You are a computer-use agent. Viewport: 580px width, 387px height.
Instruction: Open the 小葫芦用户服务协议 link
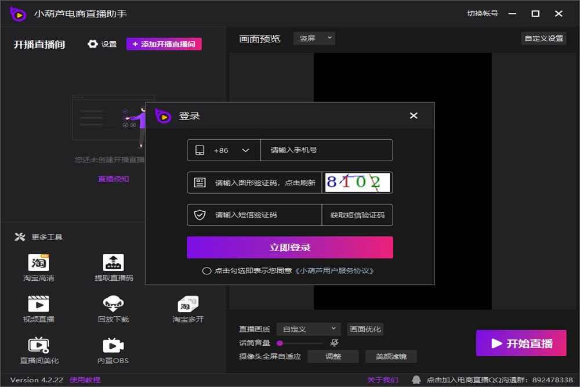pyautogui.click(x=335, y=271)
